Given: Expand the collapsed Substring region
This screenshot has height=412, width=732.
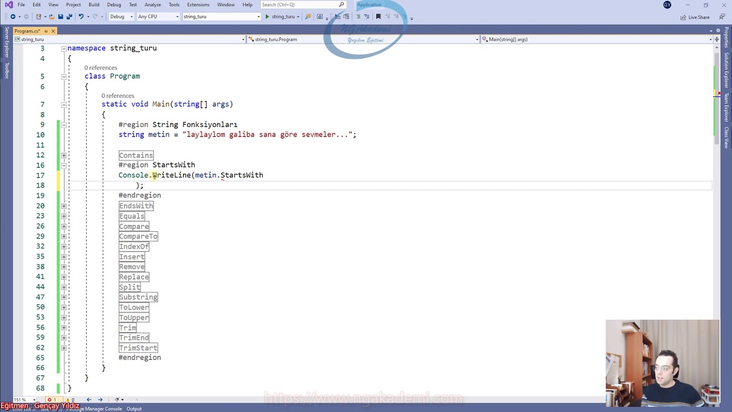Looking at the screenshot, I should [63, 297].
